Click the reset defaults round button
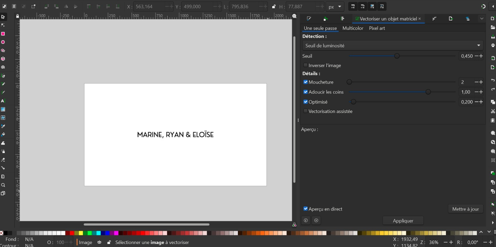 306,220
